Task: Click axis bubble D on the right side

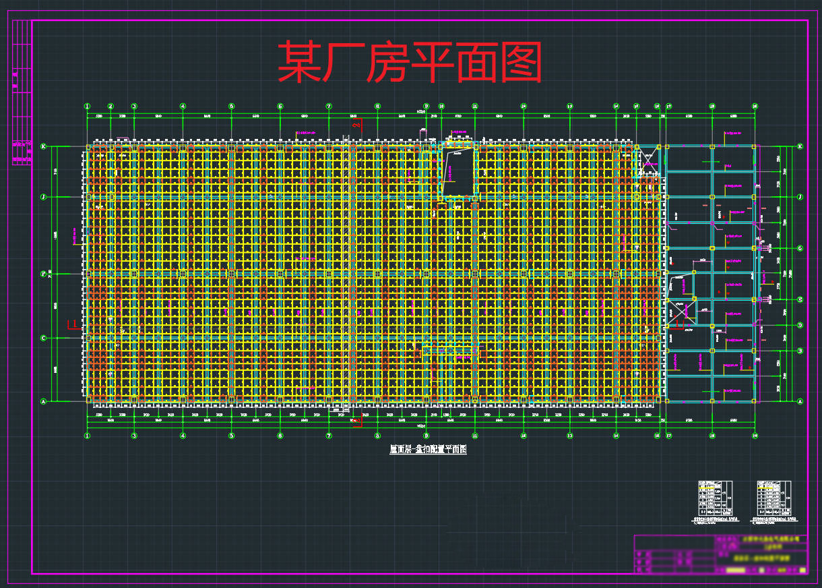Action: coord(800,325)
